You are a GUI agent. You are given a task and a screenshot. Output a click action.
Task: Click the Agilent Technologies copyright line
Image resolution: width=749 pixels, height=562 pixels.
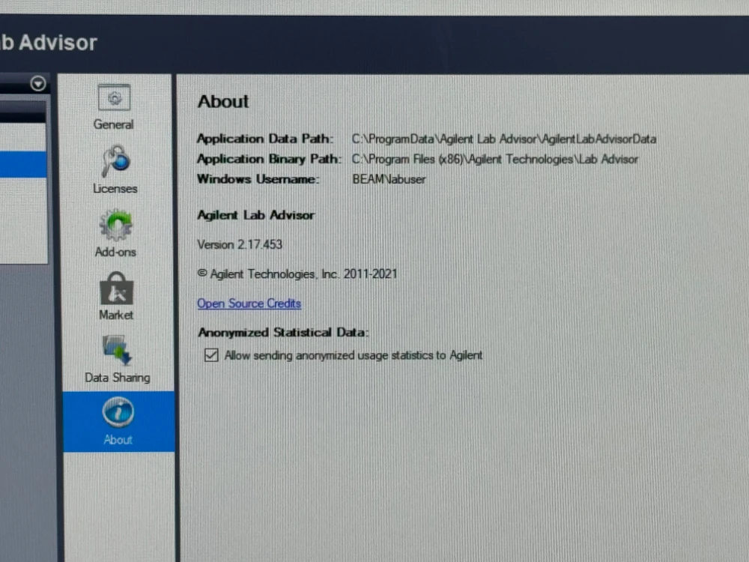(x=297, y=274)
